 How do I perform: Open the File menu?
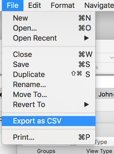[13, 5]
